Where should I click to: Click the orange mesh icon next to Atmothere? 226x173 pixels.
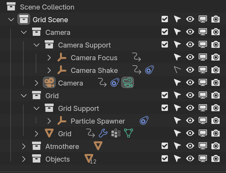click(x=98, y=146)
